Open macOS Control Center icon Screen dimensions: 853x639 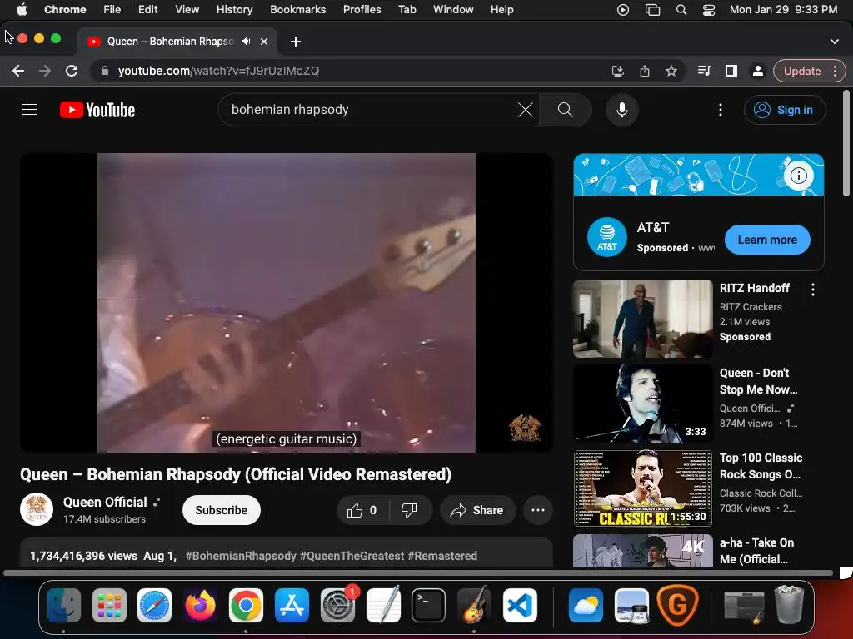[x=708, y=9]
